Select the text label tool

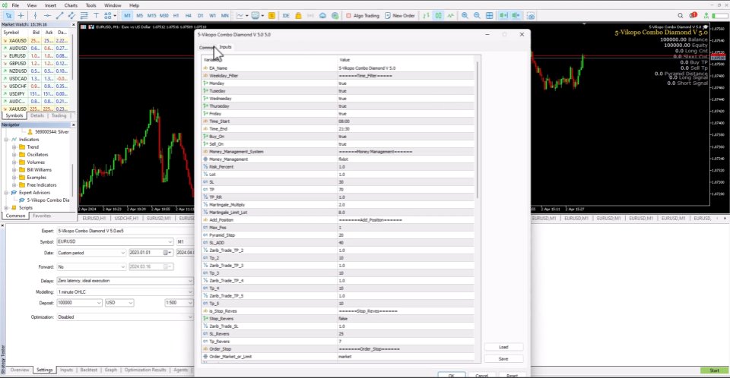(96, 15)
